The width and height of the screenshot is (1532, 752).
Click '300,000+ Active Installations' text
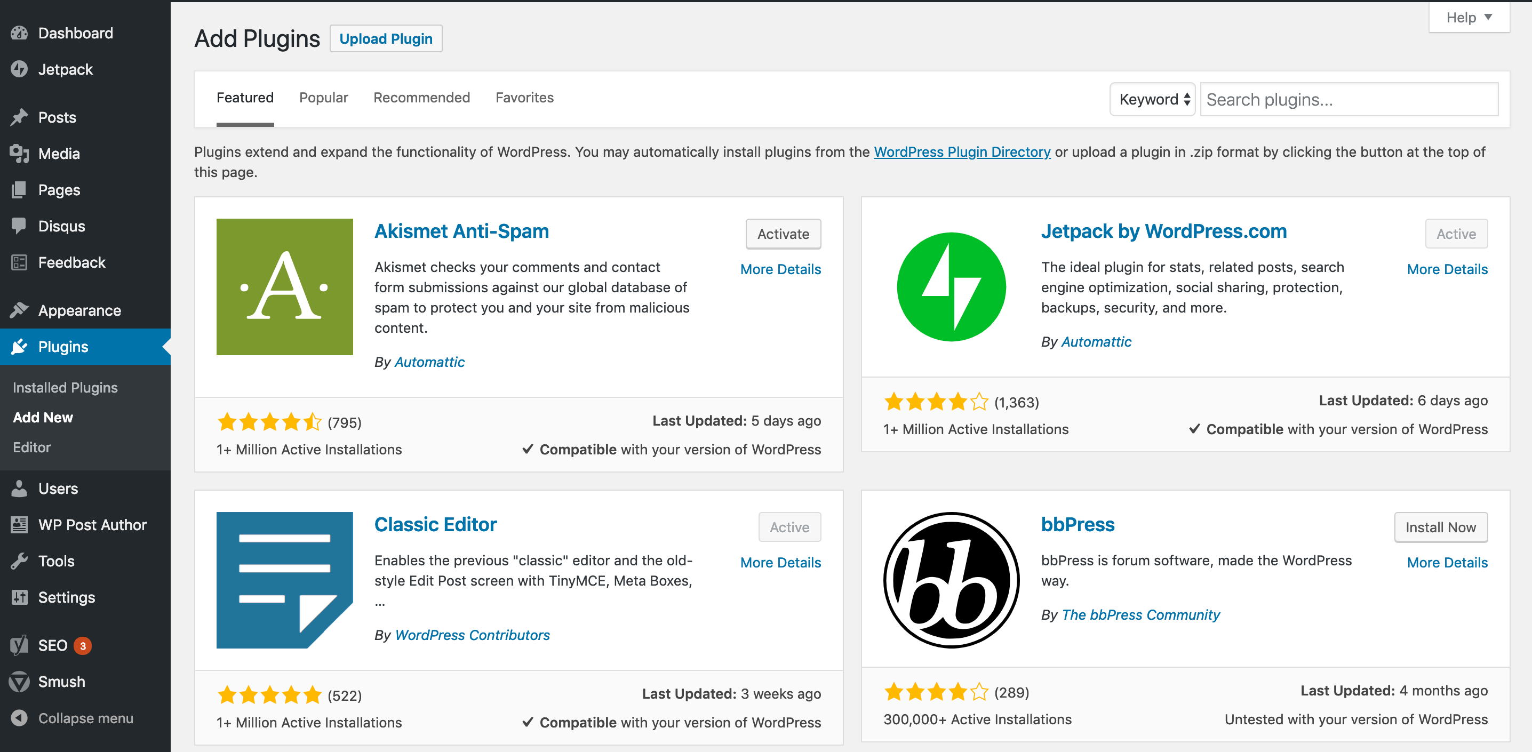click(x=977, y=719)
